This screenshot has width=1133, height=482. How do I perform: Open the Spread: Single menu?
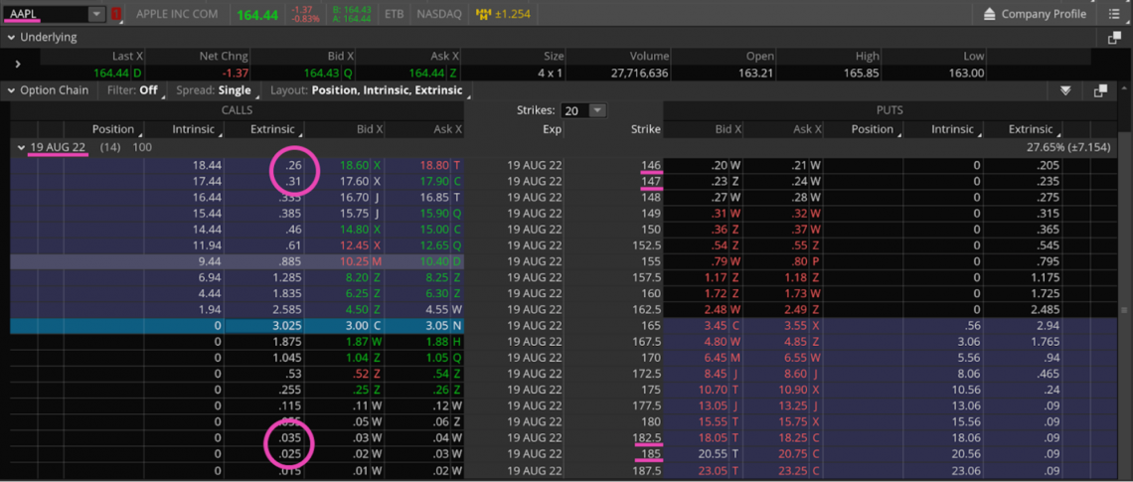pos(214,90)
